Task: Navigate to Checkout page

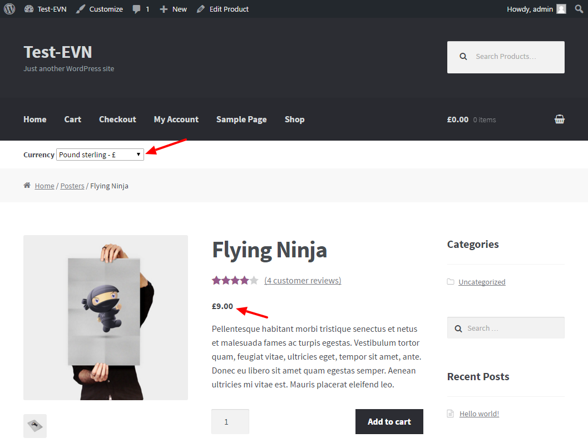Action: coord(117,119)
